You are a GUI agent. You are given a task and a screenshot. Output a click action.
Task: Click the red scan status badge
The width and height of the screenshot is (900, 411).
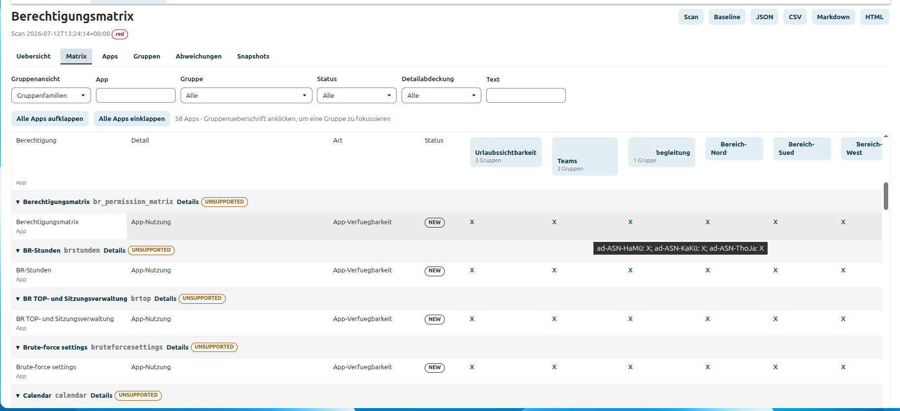120,34
